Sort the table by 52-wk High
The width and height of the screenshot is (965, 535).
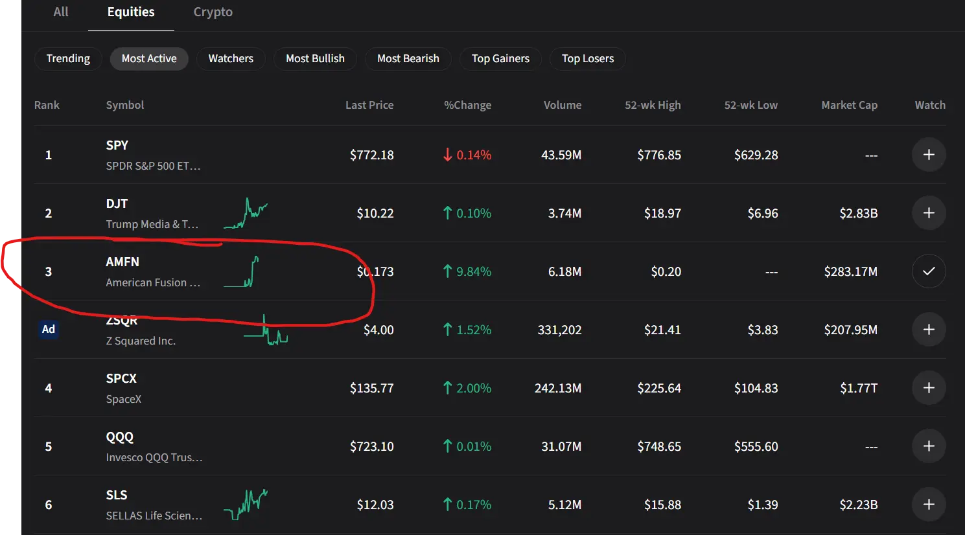pos(653,105)
